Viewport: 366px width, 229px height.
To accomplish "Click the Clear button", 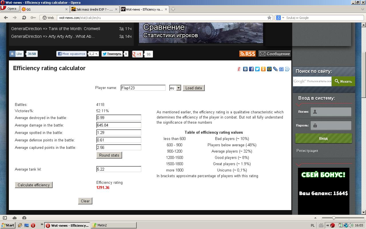I will (x=85, y=201).
